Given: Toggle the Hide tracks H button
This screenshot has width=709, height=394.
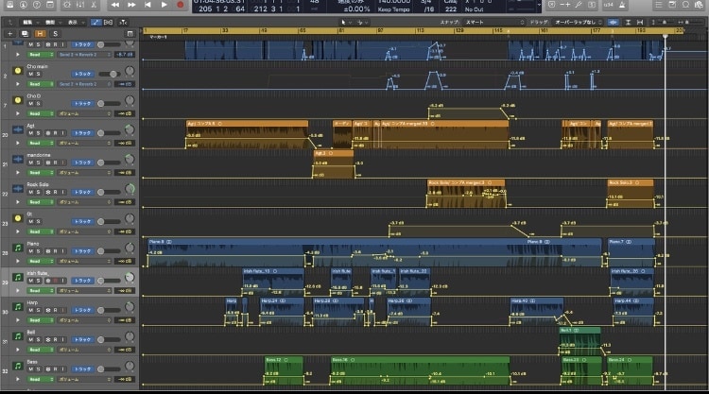Looking at the screenshot, I should tap(40, 34).
